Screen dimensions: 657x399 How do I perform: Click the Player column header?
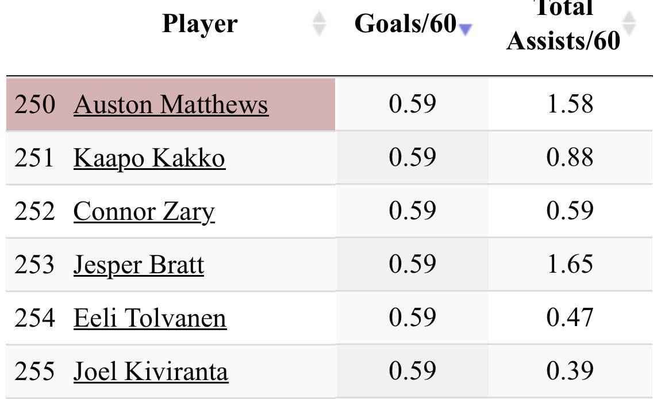(199, 24)
